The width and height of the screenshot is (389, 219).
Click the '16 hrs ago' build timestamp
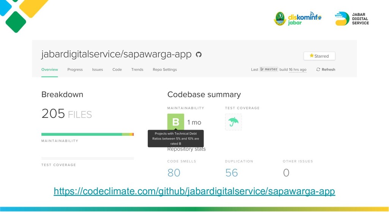[x=297, y=70]
